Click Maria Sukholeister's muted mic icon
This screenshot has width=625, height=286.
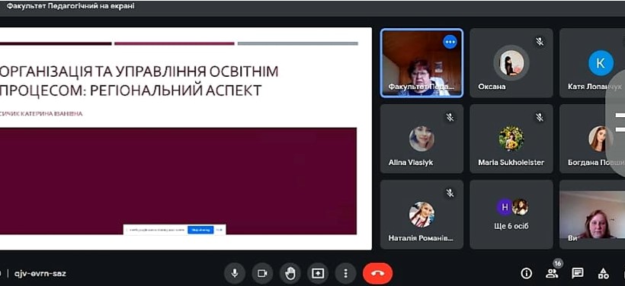click(x=540, y=117)
